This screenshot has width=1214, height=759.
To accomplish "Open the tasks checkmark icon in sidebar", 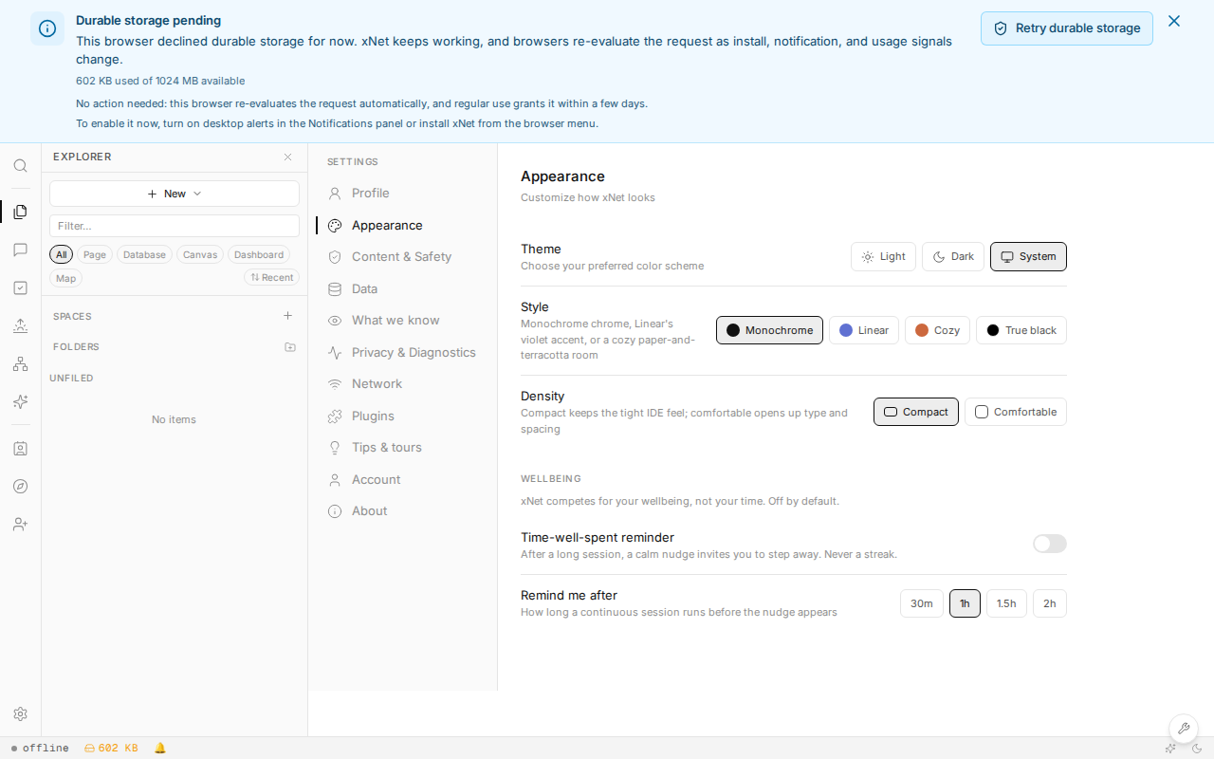I will tap(20, 287).
